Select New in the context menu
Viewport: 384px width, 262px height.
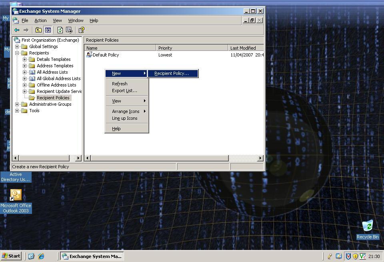[126, 73]
